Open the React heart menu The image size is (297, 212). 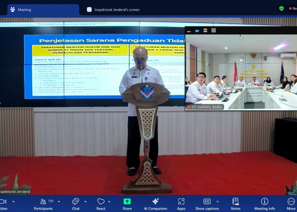[101, 204]
